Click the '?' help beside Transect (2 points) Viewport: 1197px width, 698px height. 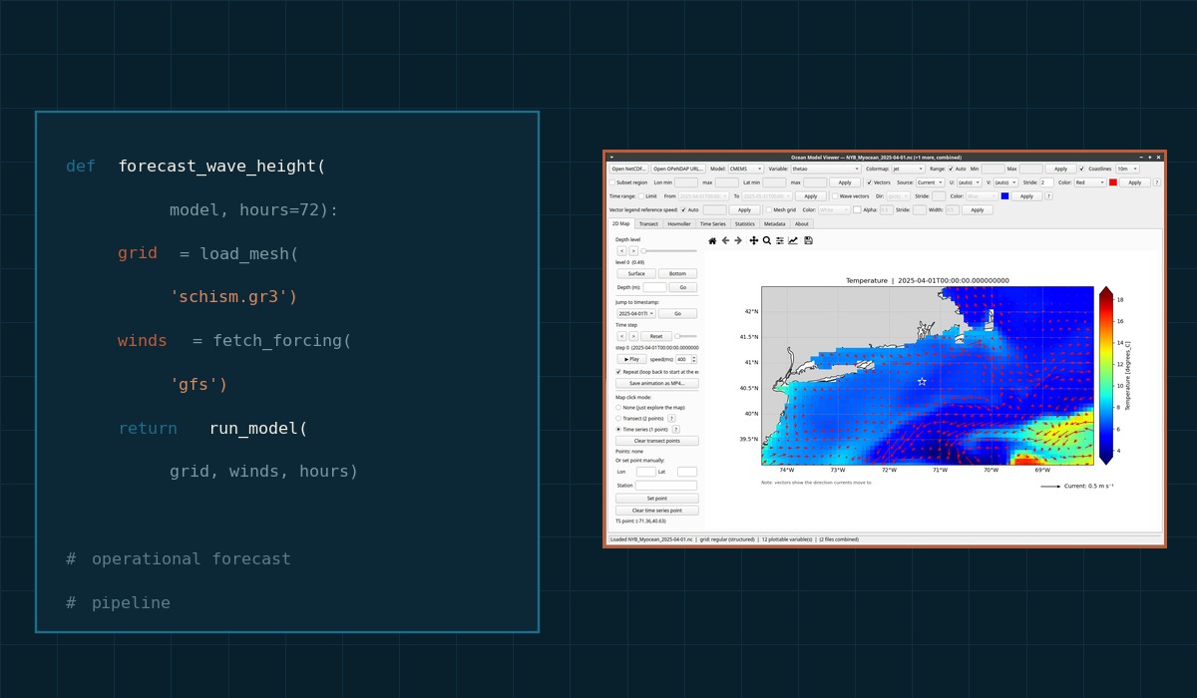671,419
